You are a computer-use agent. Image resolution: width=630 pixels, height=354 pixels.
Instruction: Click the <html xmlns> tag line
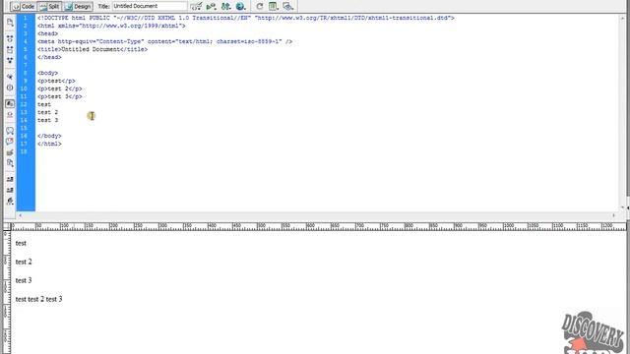(111, 26)
